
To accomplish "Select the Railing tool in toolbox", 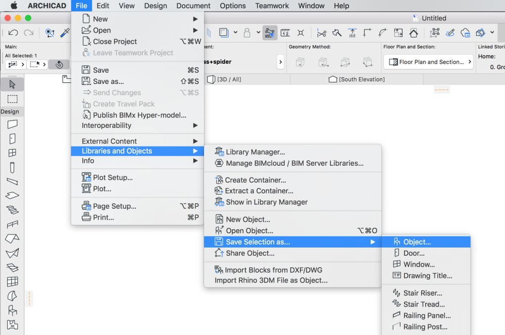I will pyautogui.click(x=12, y=224).
